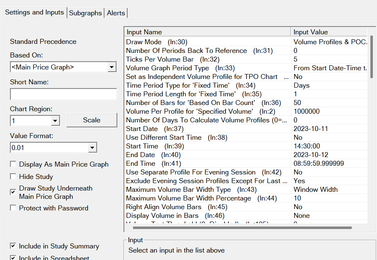Check the Hide Study checkbox

pos(14,177)
